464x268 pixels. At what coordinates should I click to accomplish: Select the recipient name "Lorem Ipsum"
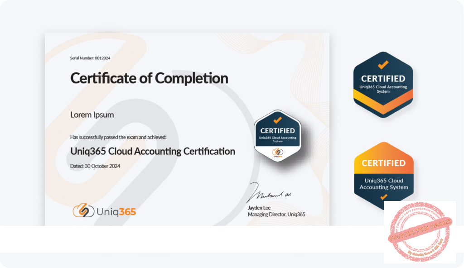92,115
